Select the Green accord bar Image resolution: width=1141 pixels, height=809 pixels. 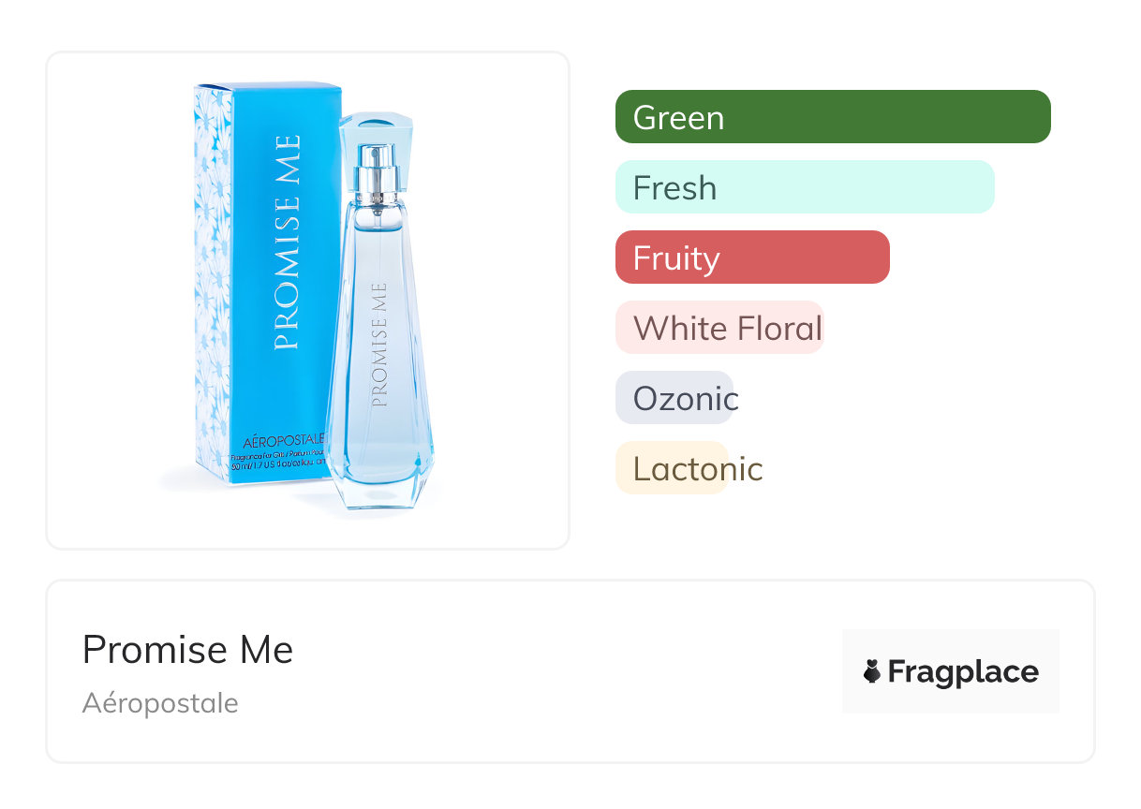click(832, 117)
